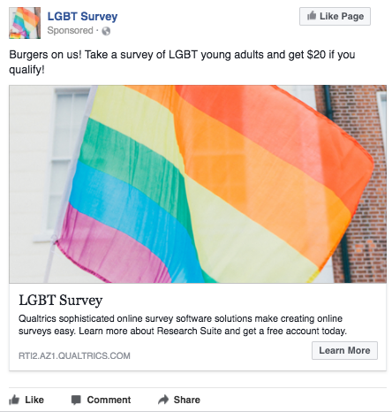Click the LGBT Survey ad headline
Viewport: 392px width, 412px height.
[61, 301]
